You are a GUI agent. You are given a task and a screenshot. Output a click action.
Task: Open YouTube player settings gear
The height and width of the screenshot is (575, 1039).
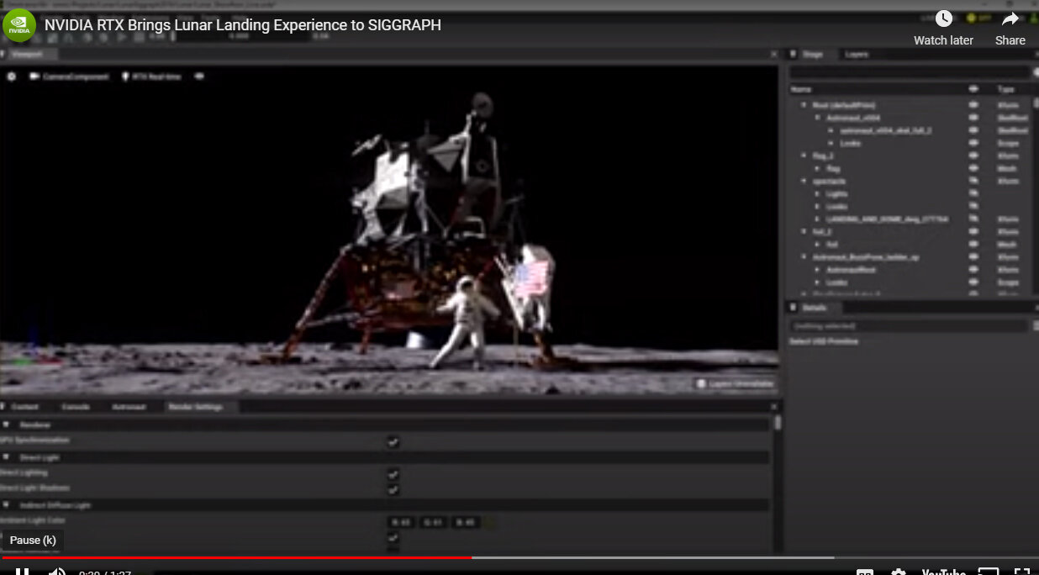pyautogui.click(x=899, y=572)
